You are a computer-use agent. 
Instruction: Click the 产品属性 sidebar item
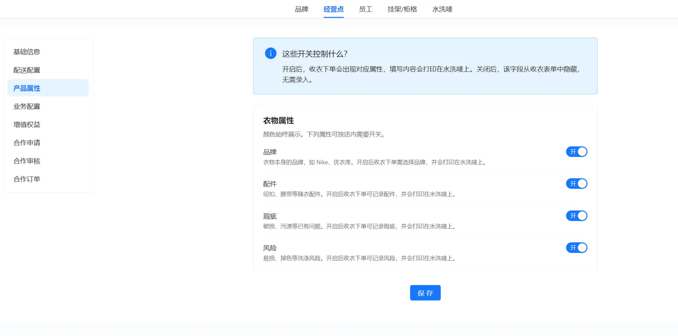click(x=48, y=88)
